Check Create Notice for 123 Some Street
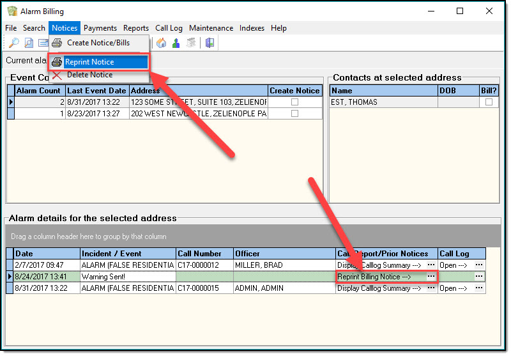Image resolution: width=511 pixels, height=356 pixels. pyautogui.click(x=294, y=102)
